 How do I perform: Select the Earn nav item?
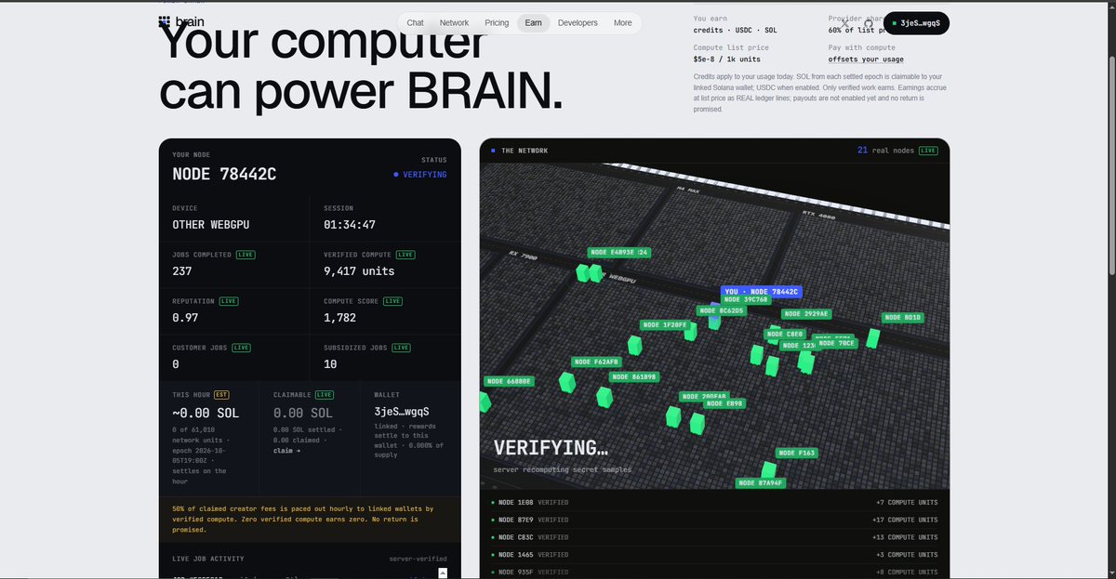pyautogui.click(x=534, y=23)
